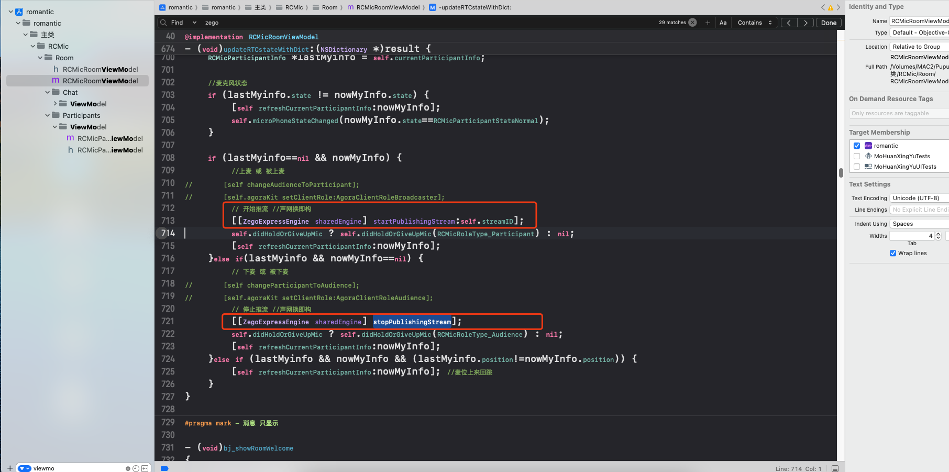The height and width of the screenshot is (472, 949).
Task: Show source-controlled files filter icon
Action: pyautogui.click(x=145, y=468)
